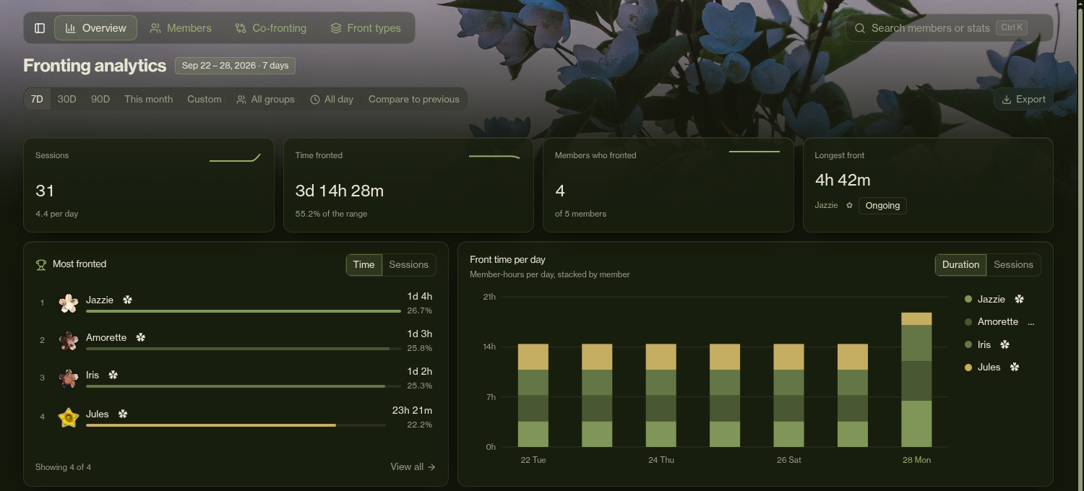This screenshot has height=491, width=1084.
Task: Click Amorette's legend color dot
Action: (968, 322)
